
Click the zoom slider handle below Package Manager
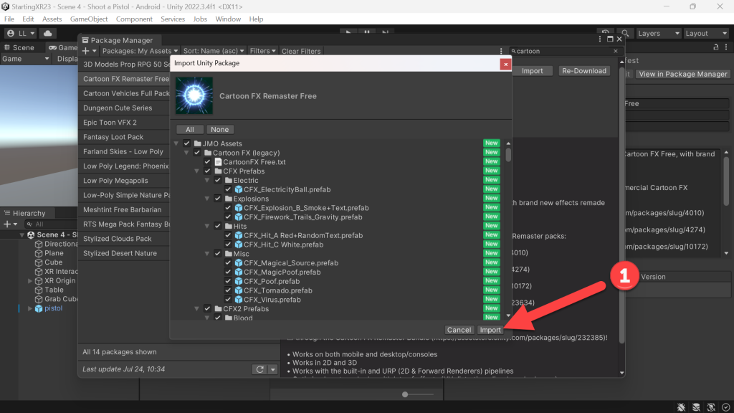[x=405, y=395]
